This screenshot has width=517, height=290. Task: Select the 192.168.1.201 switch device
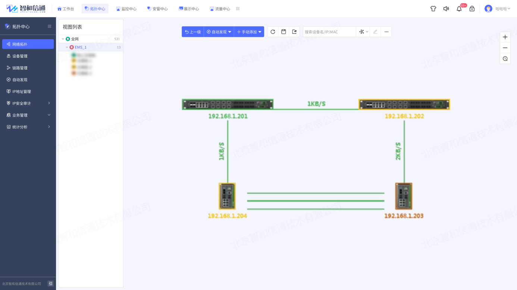[x=228, y=105]
